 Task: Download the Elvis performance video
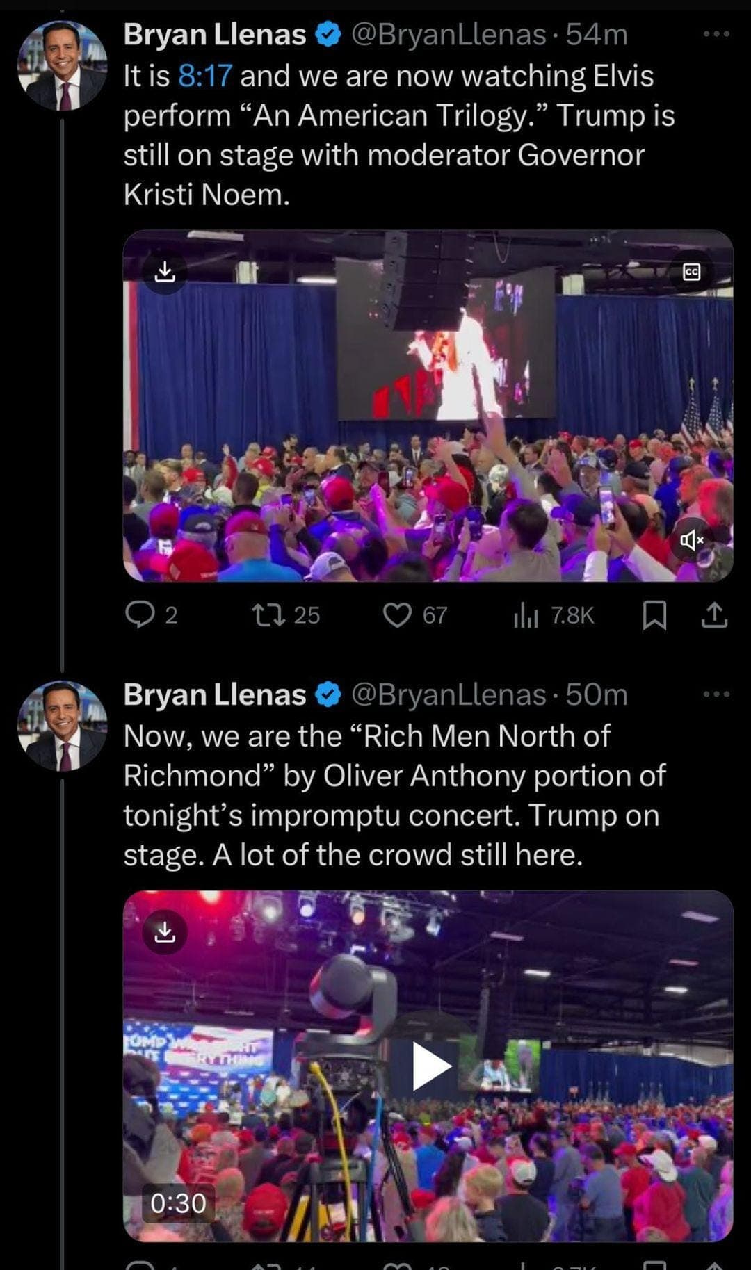tap(165, 272)
